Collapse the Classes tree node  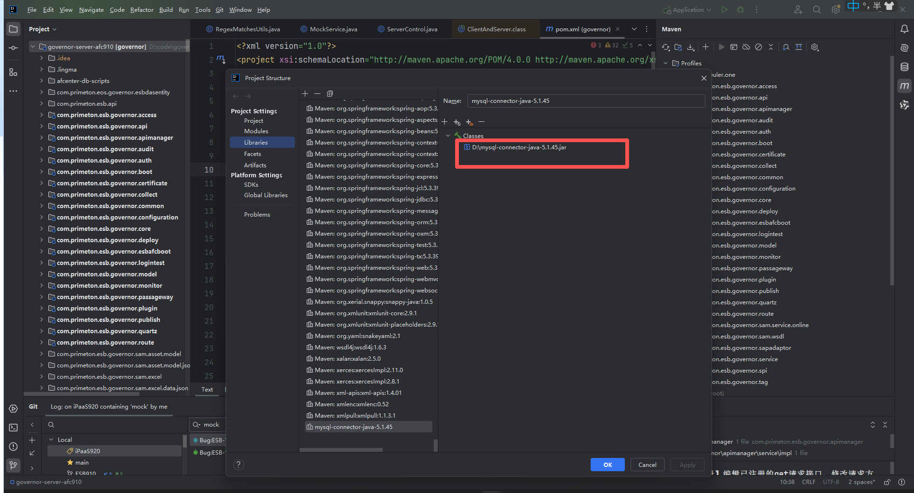[448, 136]
